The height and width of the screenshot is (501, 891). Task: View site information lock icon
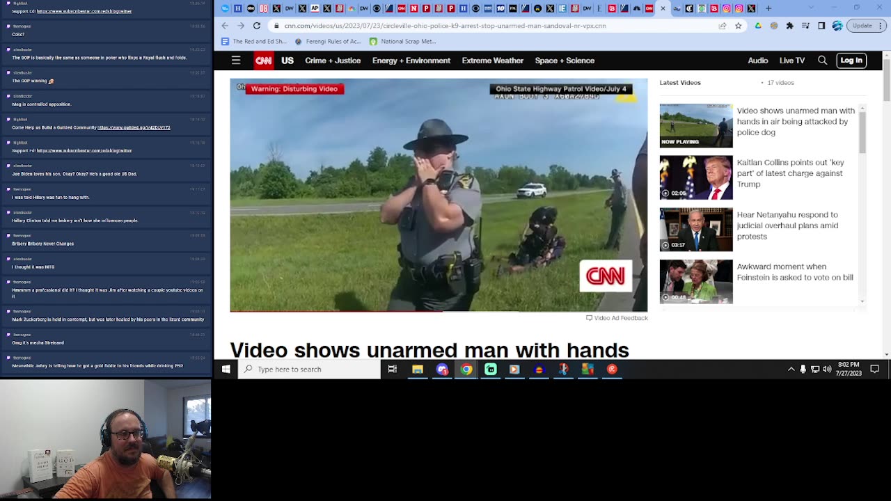click(x=276, y=26)
